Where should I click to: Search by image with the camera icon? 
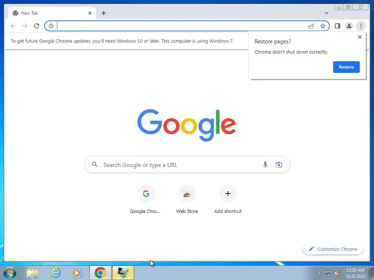(x=279, y=164)
